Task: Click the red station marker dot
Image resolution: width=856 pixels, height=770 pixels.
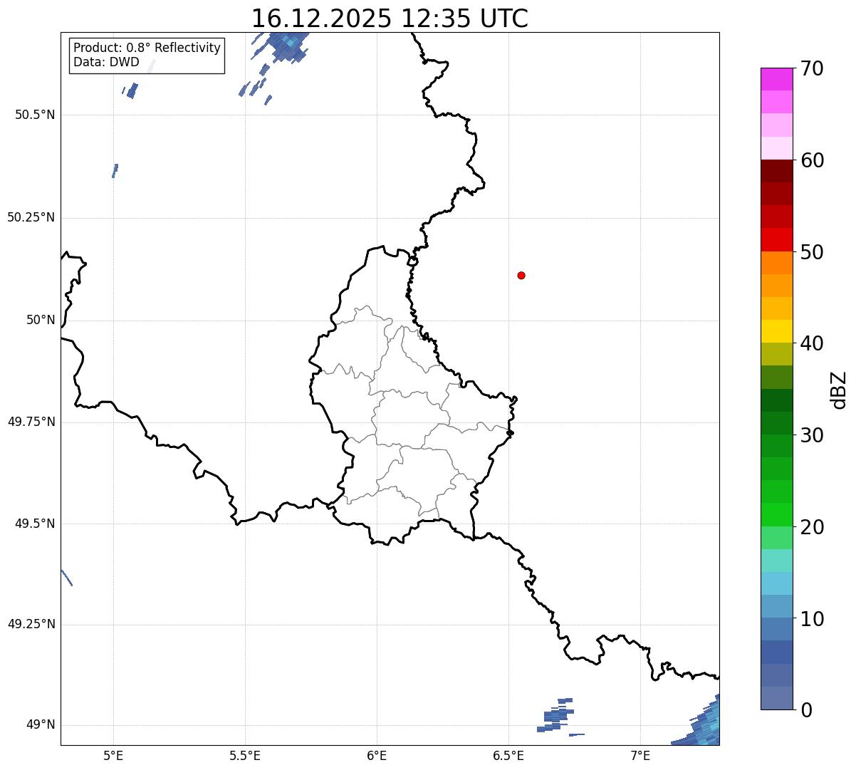Action: click(521, 275)
